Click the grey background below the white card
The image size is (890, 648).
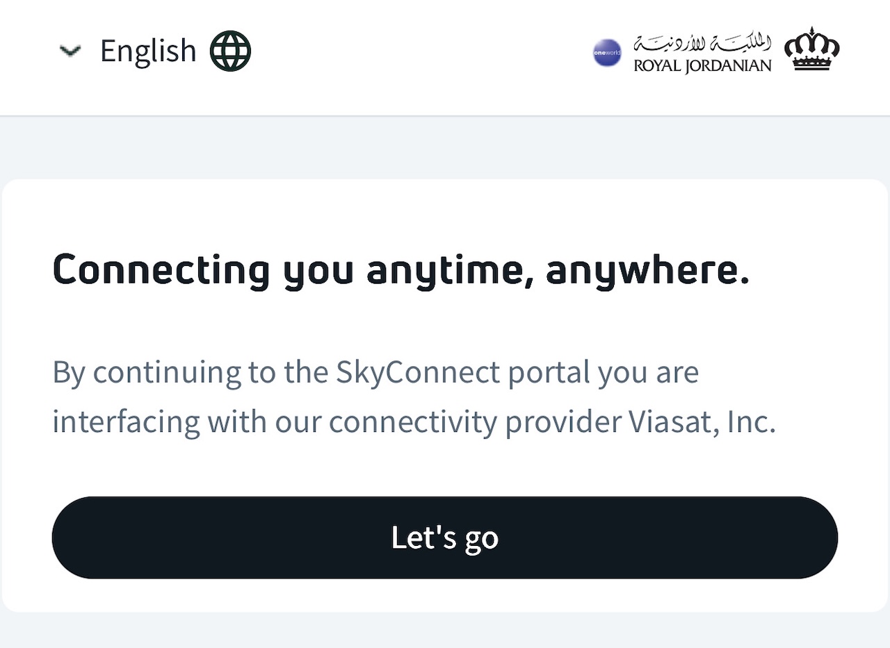pyautogui.click(x=445, y=631)
